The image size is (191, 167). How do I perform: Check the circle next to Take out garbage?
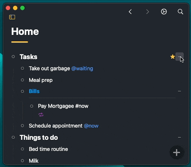point(22,68)
